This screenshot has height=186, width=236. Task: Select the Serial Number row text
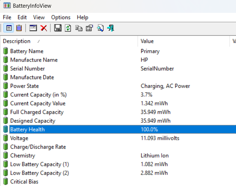point(28,68)
